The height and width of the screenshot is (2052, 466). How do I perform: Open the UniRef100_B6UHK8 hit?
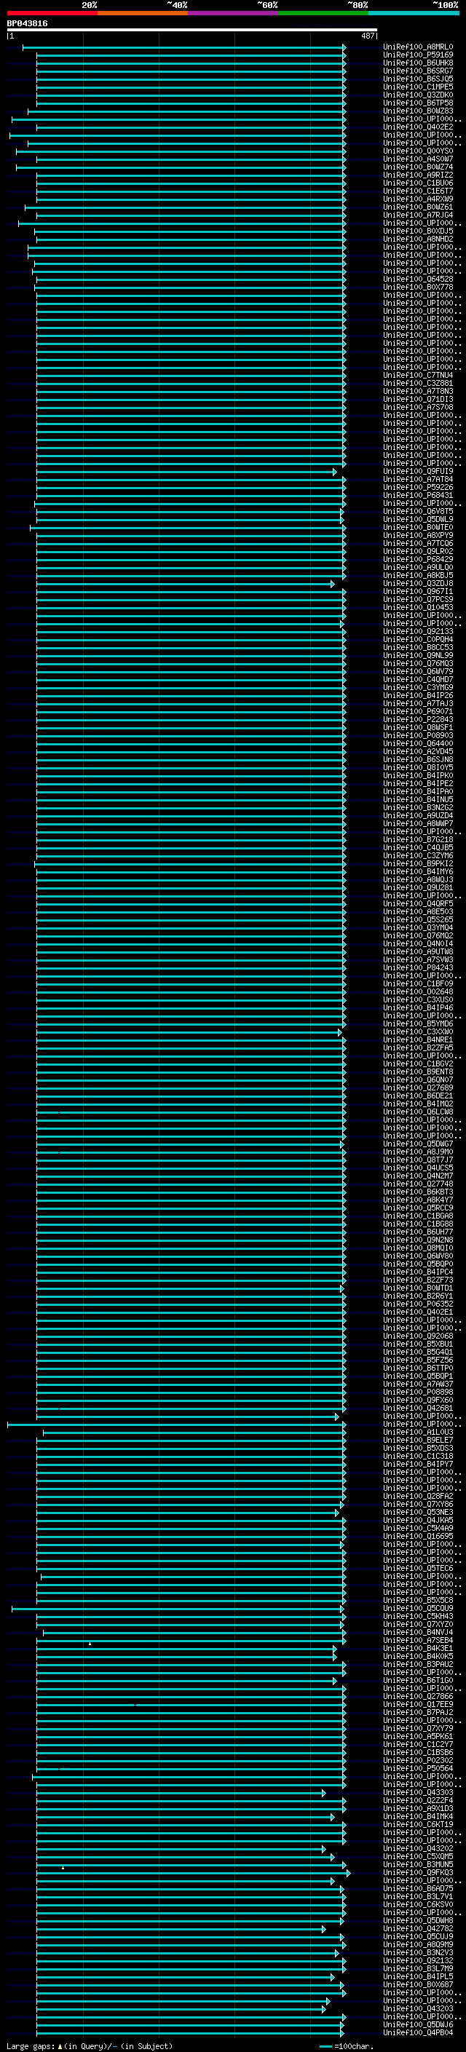tap(417, 63)
